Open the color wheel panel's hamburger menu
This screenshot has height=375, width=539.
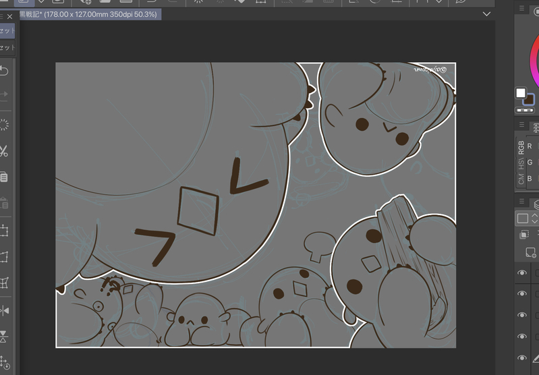click(x=522, y=9)
